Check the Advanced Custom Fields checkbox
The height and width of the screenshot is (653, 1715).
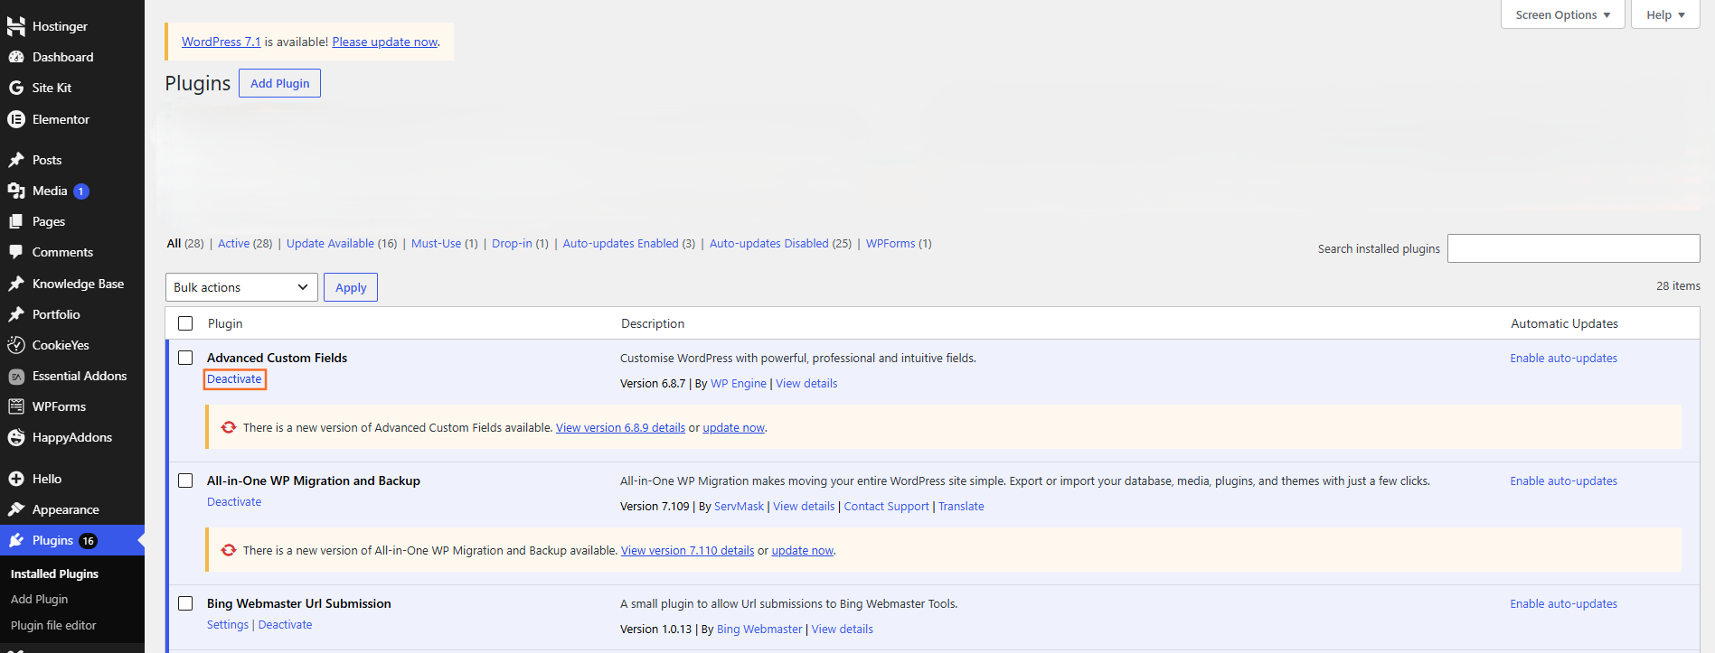point(185,358)
